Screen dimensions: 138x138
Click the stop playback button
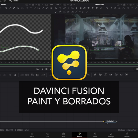click(46, 69)
